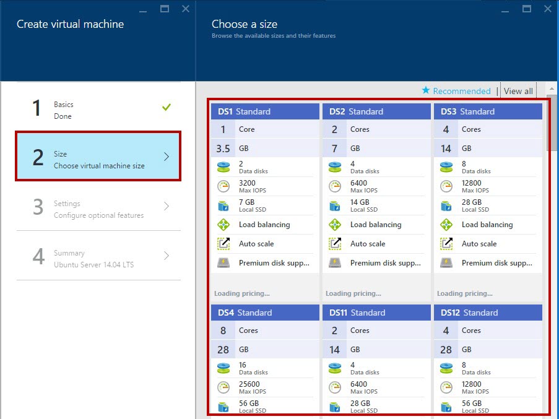Click the green checkmark on the Basics step

click(x=167, y=106)
